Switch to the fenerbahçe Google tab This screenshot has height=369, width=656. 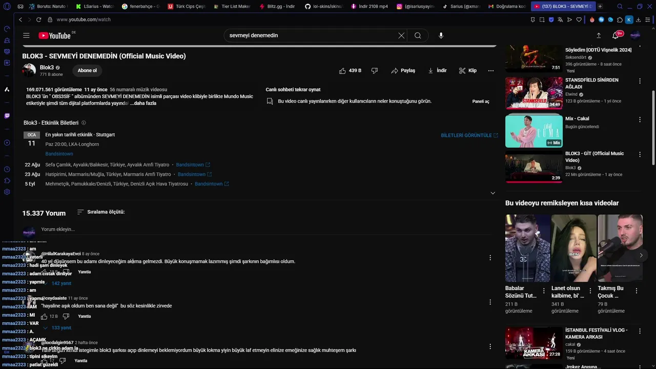coord(140,7)
